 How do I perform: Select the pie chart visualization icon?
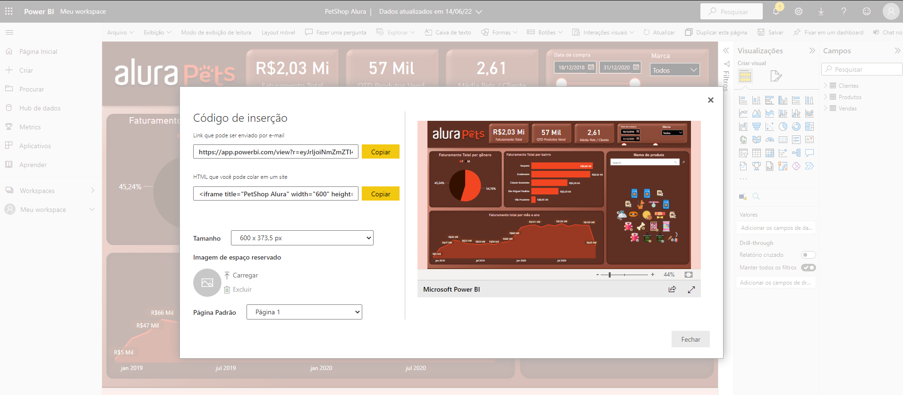coord(783,126)
